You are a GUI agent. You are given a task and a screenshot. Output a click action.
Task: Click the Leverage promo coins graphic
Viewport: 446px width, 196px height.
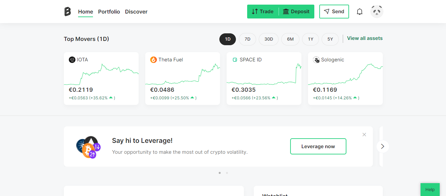click(x=88, y=147)
